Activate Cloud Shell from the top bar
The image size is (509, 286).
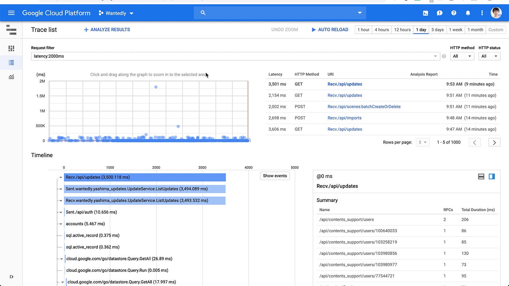(425, 13)
